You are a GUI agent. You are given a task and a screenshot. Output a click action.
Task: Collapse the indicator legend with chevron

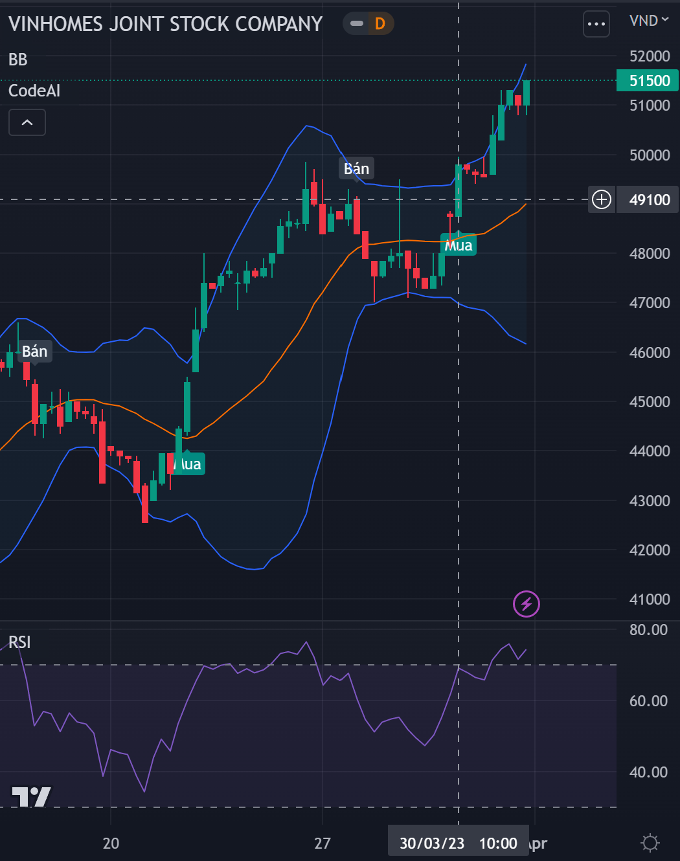27,122
